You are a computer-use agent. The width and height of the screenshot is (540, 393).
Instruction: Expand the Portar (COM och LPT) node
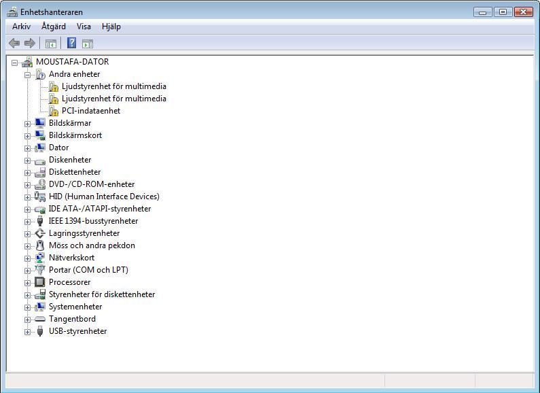coord(27,271)
